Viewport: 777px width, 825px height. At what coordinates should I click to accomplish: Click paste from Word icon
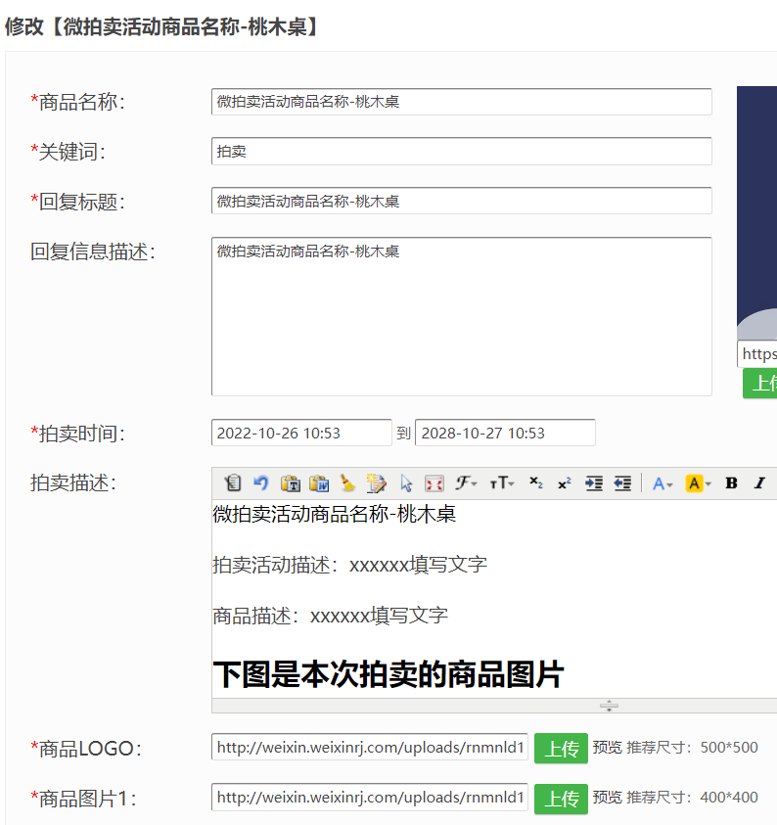pos(319,483)
